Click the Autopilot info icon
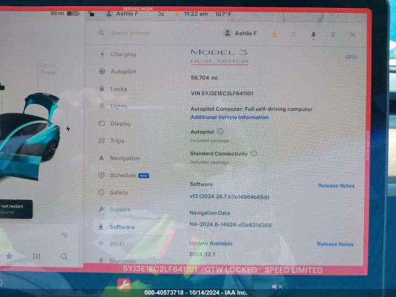 (220, 132)
